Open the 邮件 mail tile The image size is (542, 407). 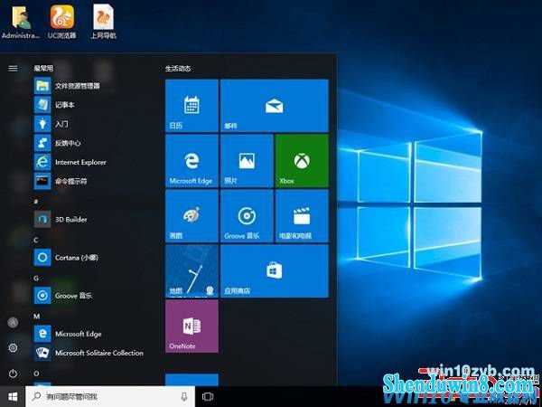coord(274,106)
